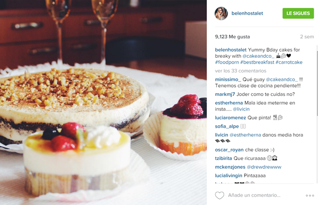Open markmj7 commenter profile
Screen dimensions: 318x205
click(x=225, y=94)
